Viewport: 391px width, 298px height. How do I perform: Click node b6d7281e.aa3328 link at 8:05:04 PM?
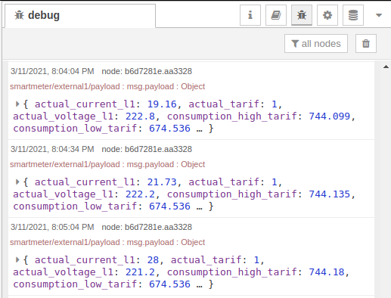click(147, 227)
